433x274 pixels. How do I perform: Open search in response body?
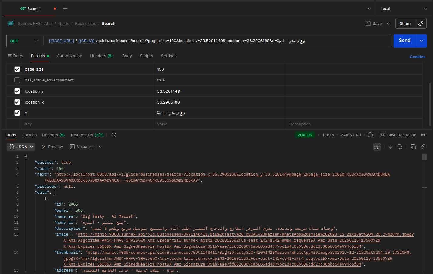(400, 147)
